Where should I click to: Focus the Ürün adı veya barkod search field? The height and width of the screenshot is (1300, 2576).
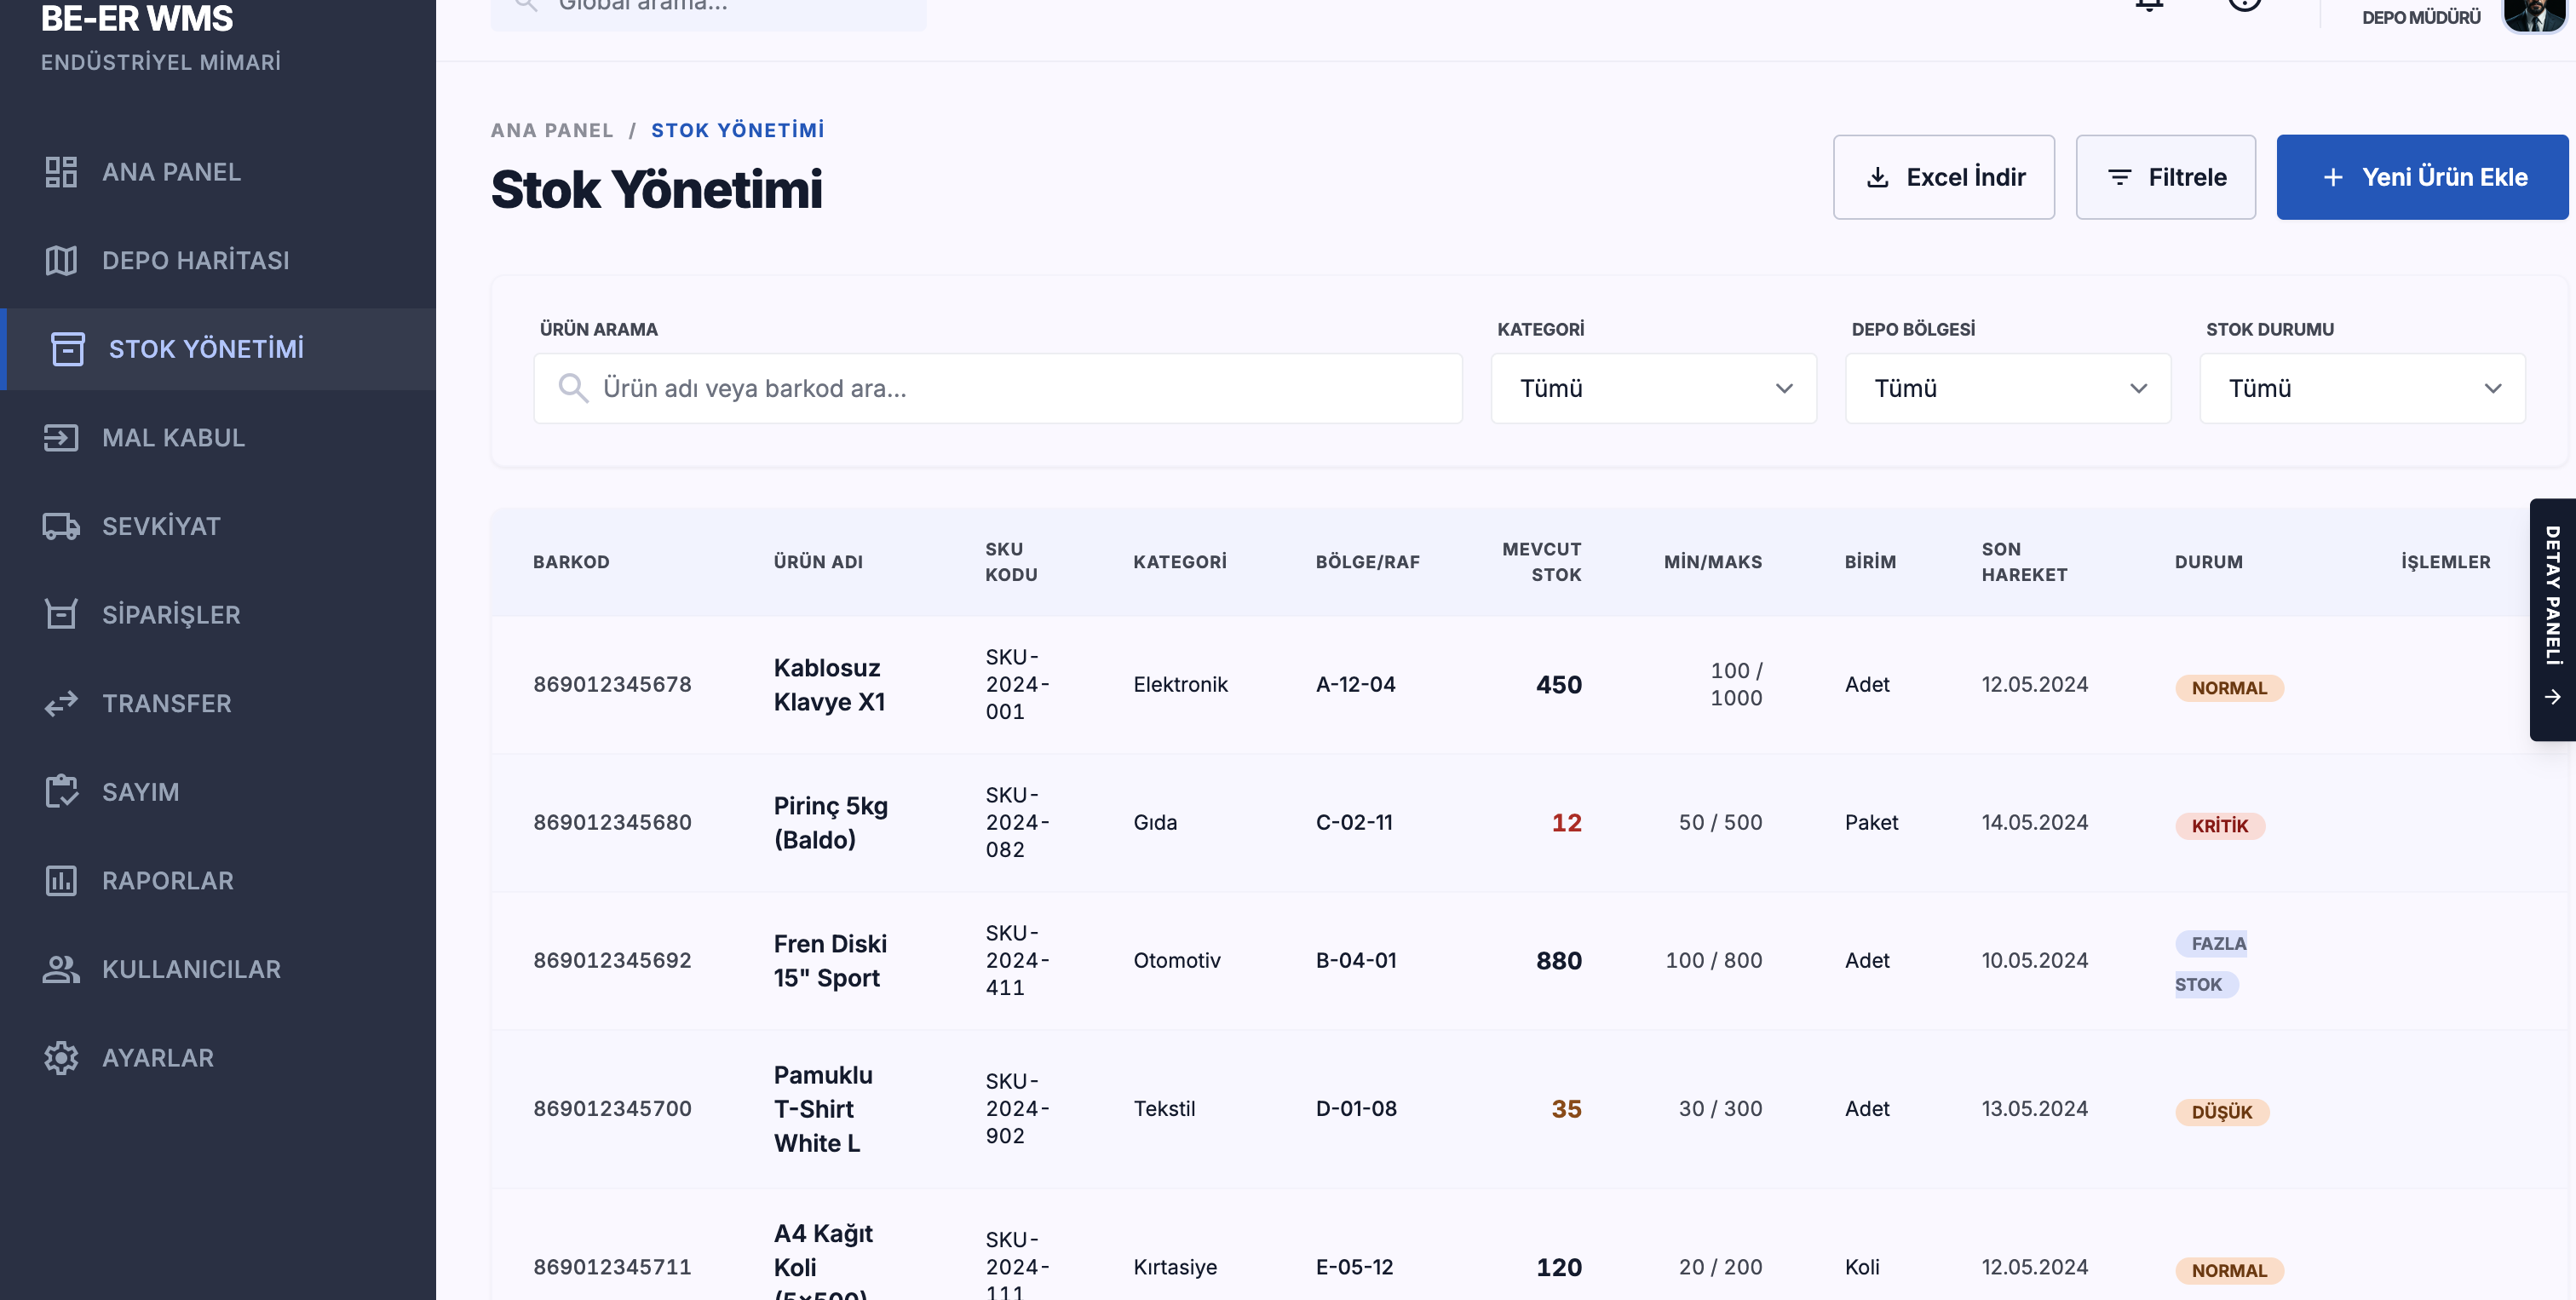[x=997, y=388]
